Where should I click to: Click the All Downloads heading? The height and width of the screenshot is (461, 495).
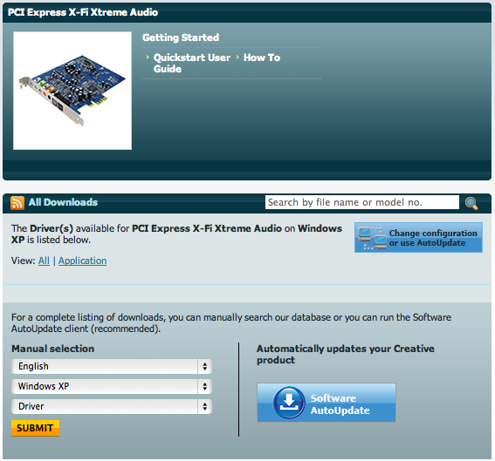(x=63, y=202)
